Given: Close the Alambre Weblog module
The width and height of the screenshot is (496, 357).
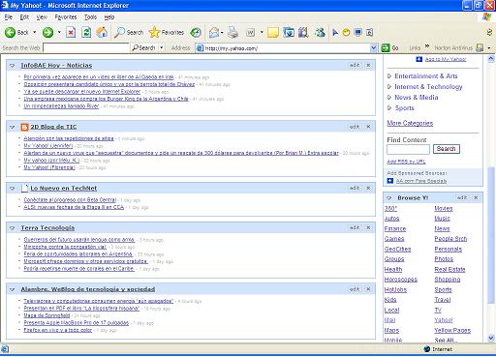Looking at the screenshot, I should (x=368, y=289).
